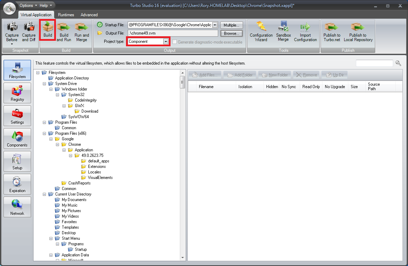Select the Startup folder in tree
Image resolution: width=408 pixels, height=266 pixels.
81,249
